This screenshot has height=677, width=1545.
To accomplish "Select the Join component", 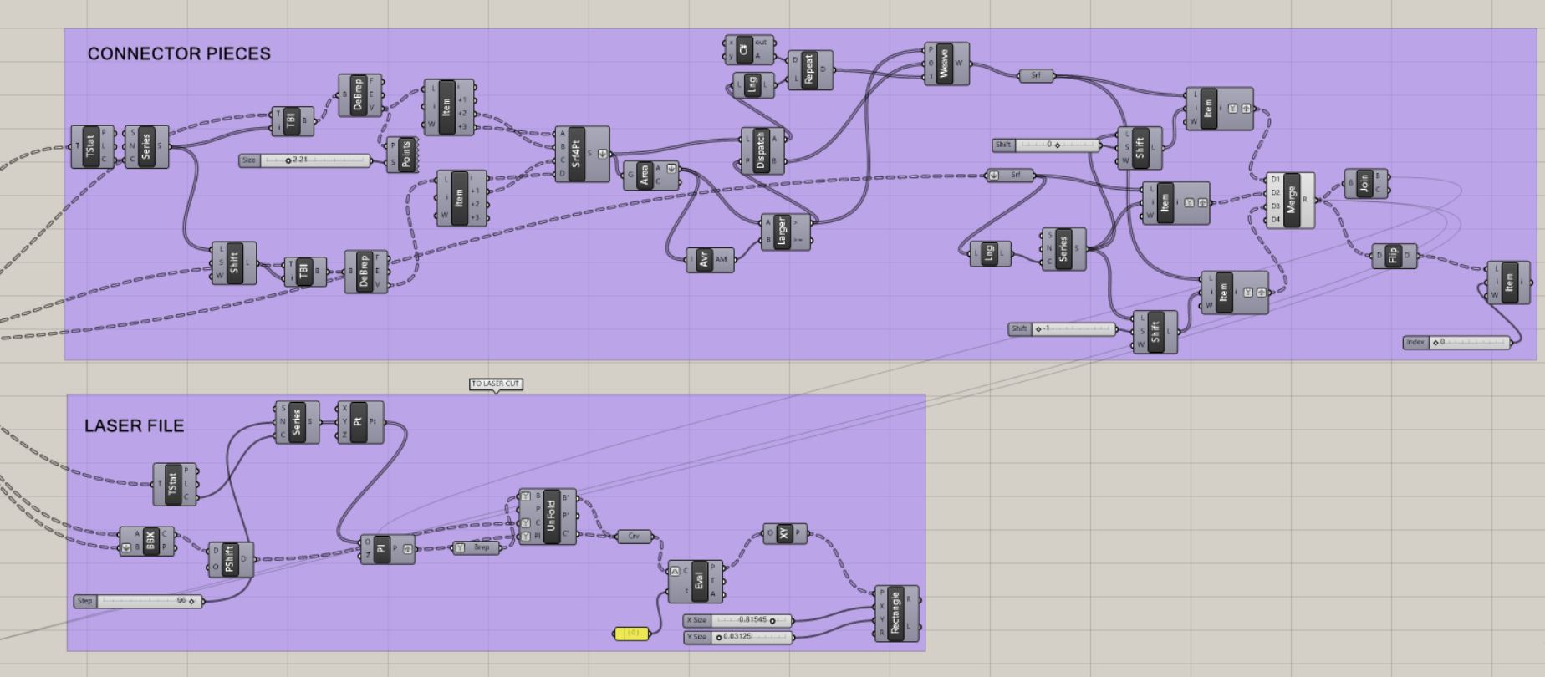I will click(1364, 184).
